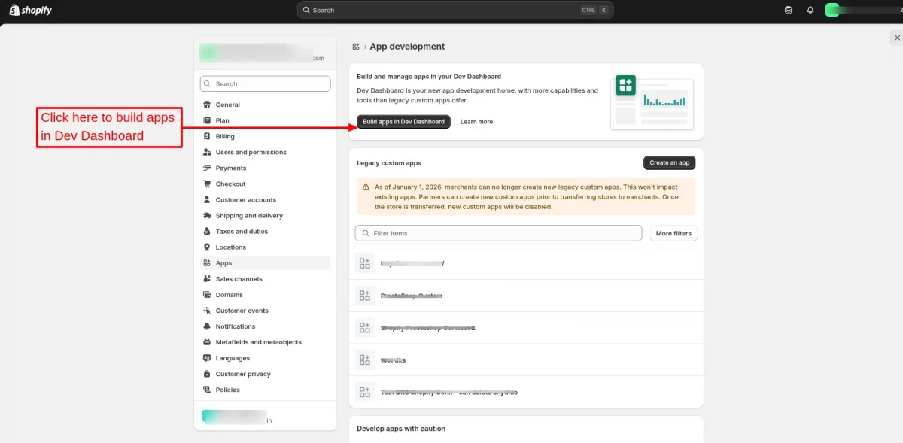This screenshot has width=903, height=443.
Task: Click the Locations pin icon
Action: click(208, 247)
